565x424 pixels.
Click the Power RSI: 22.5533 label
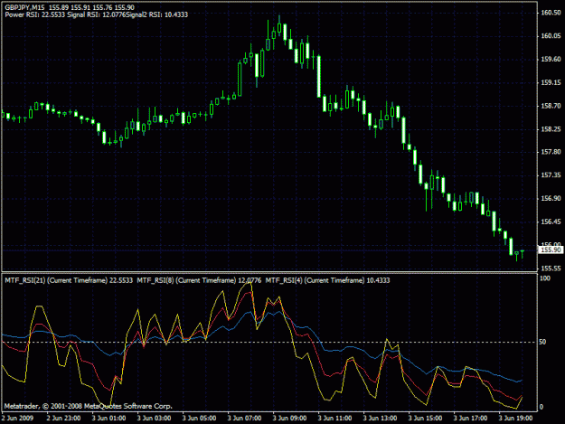point(35,14)
